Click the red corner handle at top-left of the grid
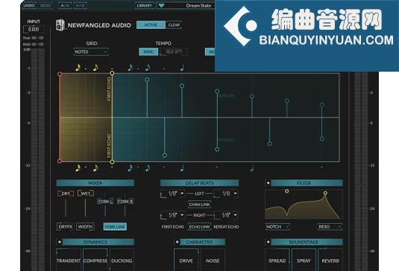Screen dimensions: 399x271 [x=60, y=74]
